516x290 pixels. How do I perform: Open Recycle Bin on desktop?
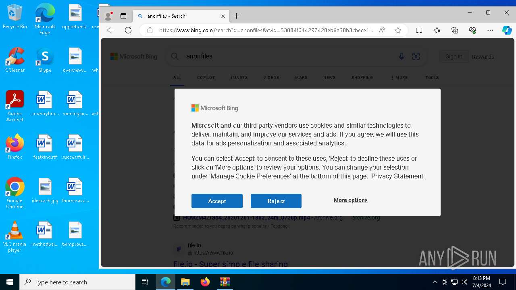(x=15, y=17)
